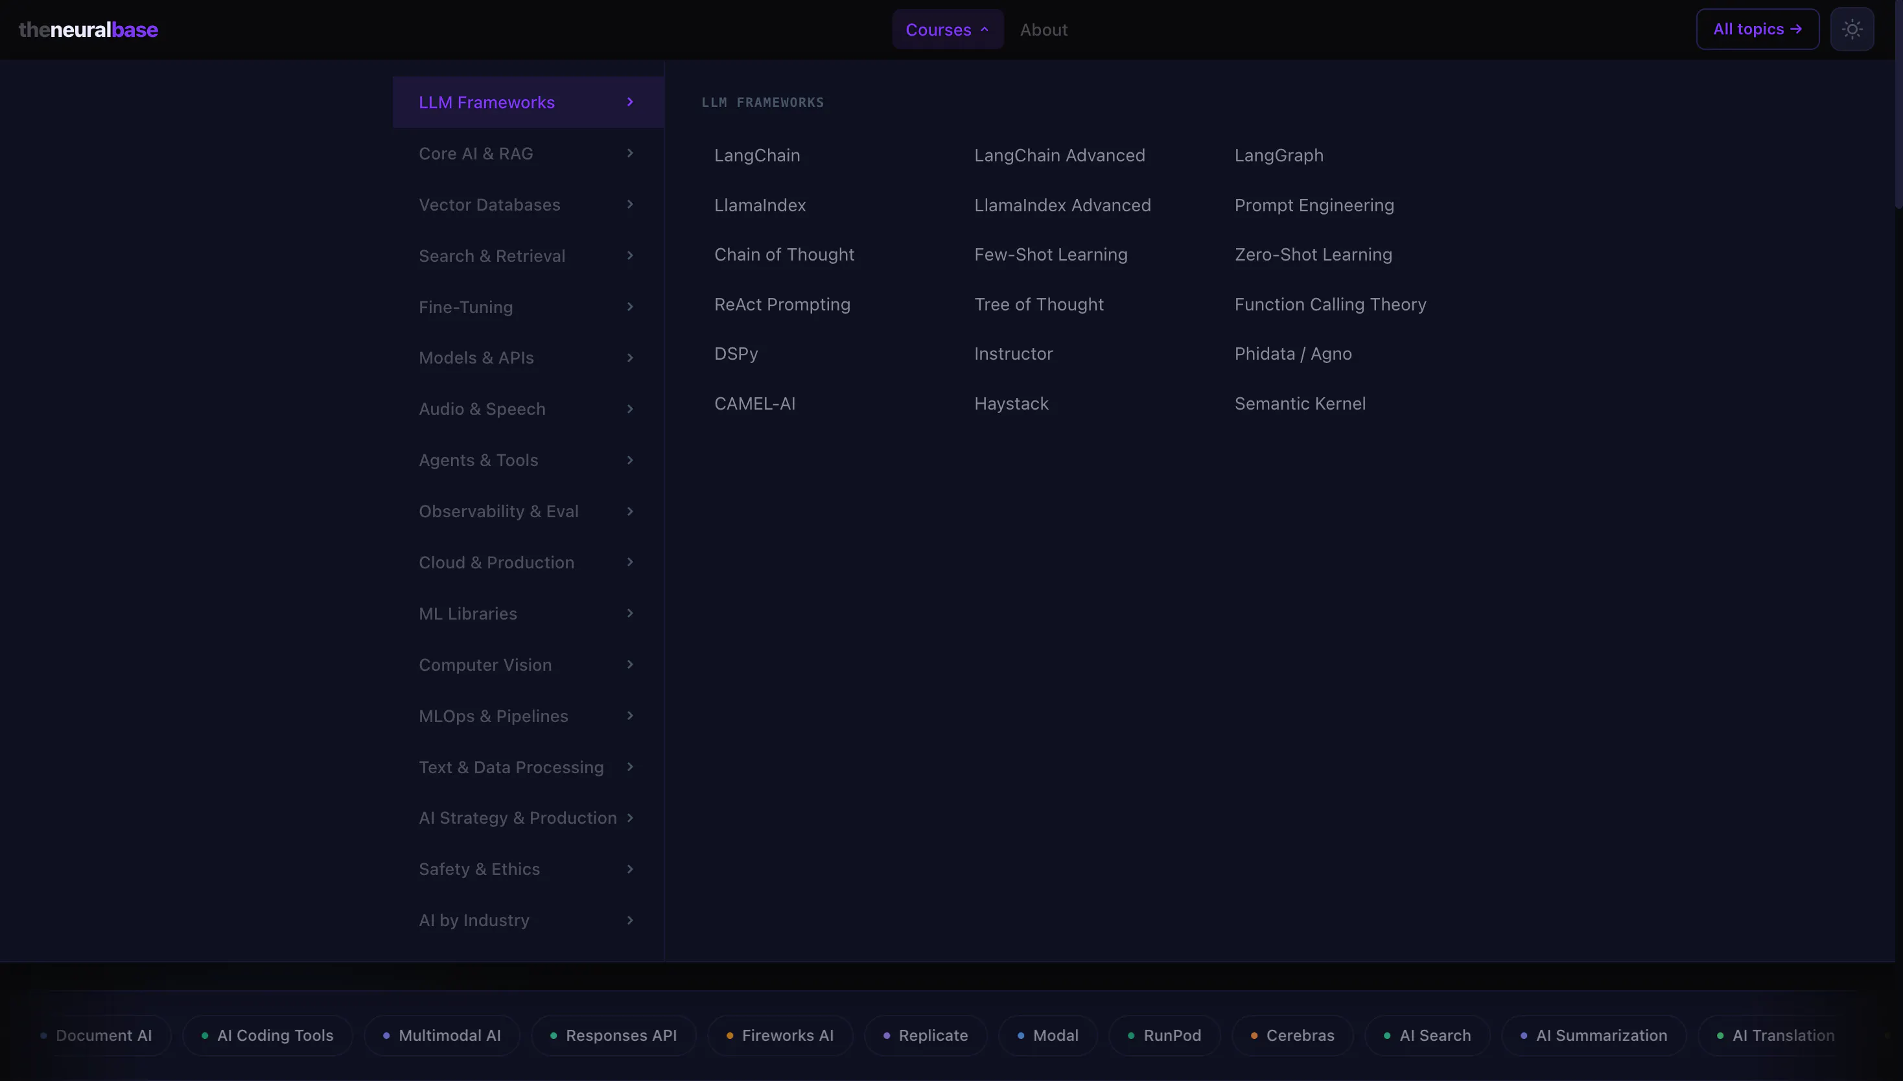Click AI Summarization topic chip
Image resolution: width=1903 pixels, height=1081 pixels.
1593,1036
